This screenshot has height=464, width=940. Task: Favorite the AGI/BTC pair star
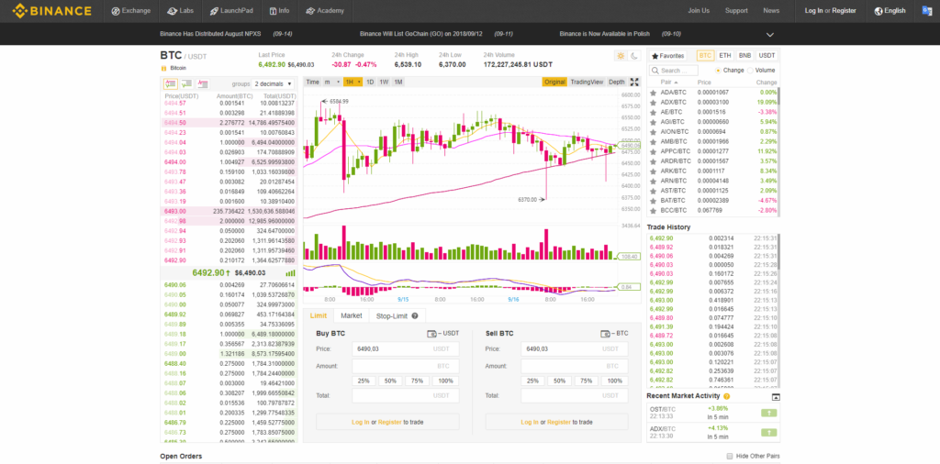pos(653,122)
